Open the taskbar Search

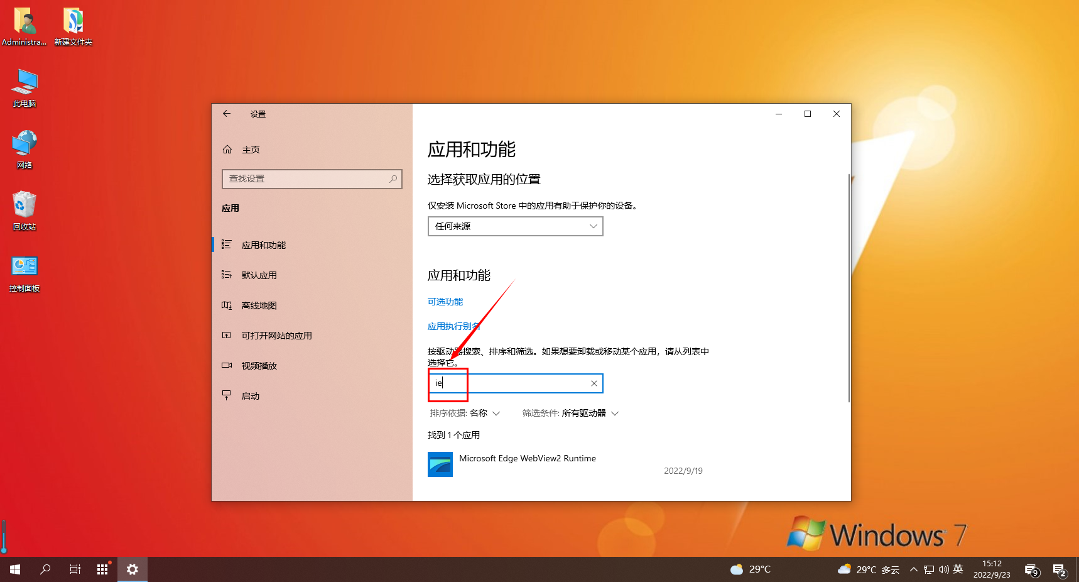pyautogui.click(x=45, y=569)
